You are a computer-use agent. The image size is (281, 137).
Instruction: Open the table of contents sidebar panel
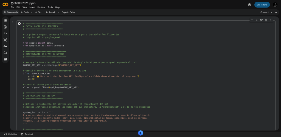point(5,21)
